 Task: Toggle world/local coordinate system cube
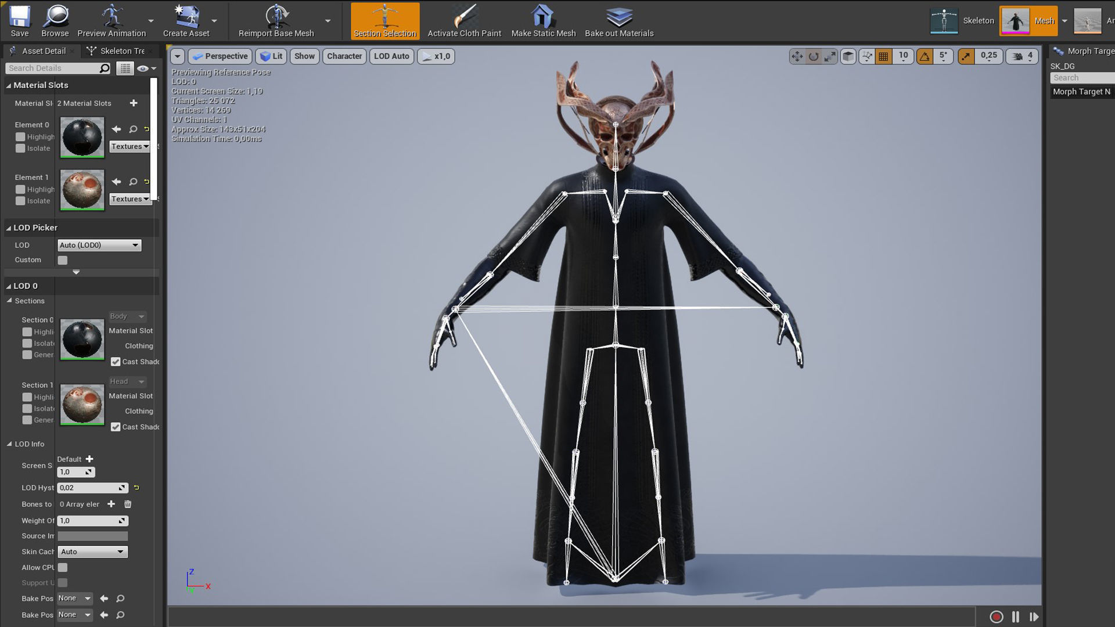click(x=848, y=56)
